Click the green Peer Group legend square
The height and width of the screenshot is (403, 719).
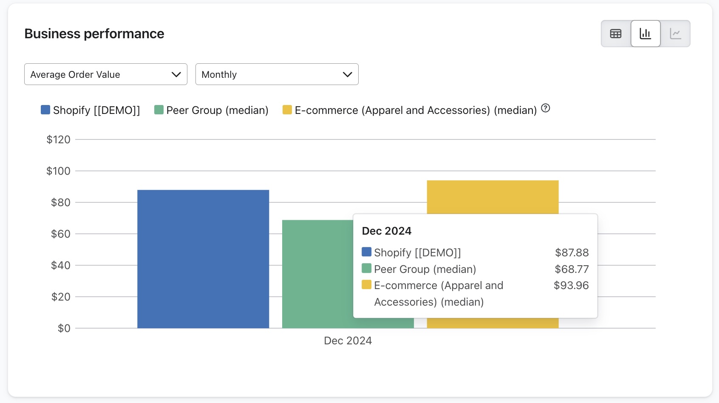point(159,110)
